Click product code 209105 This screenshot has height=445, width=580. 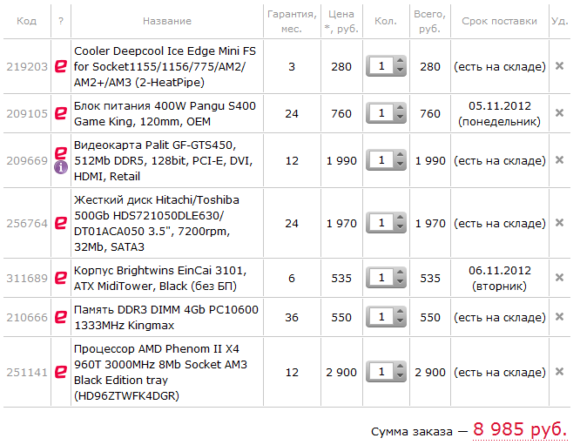click(x=27, y=113)
